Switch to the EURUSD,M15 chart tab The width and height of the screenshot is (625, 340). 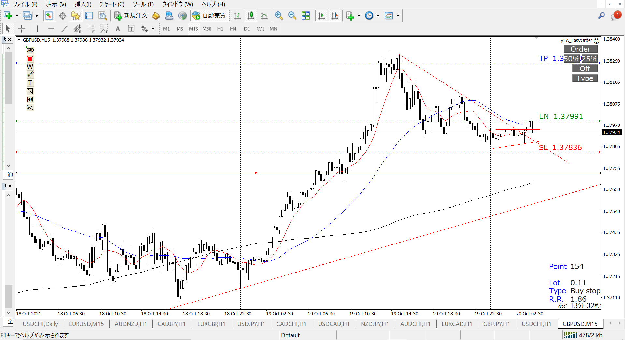point(86,324)
